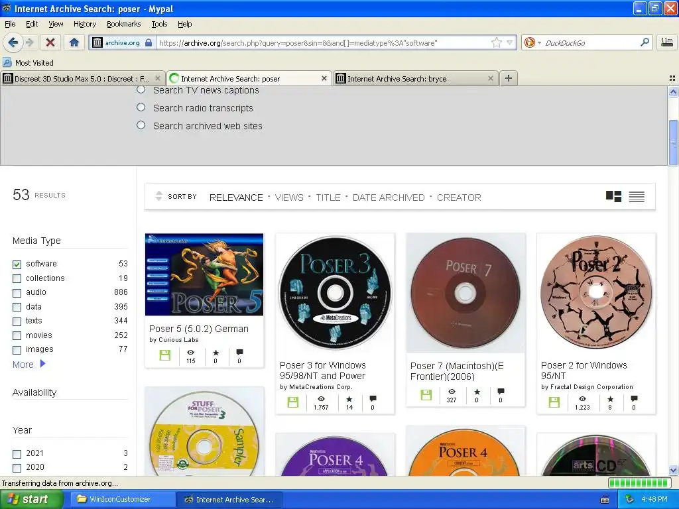Expand More media types

(29, 365)
